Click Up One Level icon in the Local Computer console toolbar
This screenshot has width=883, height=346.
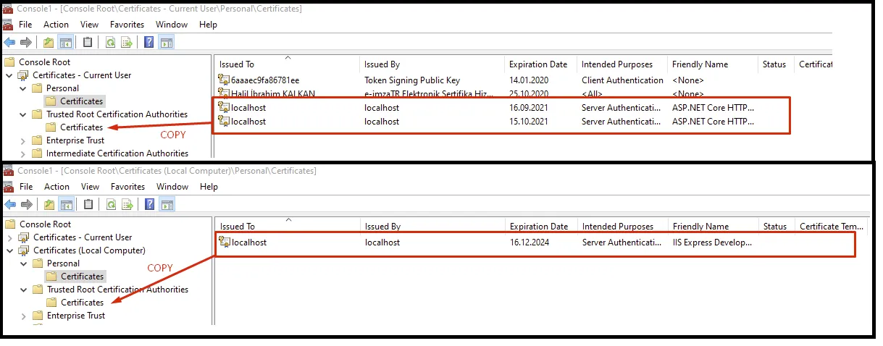click(x=49, y=204)
